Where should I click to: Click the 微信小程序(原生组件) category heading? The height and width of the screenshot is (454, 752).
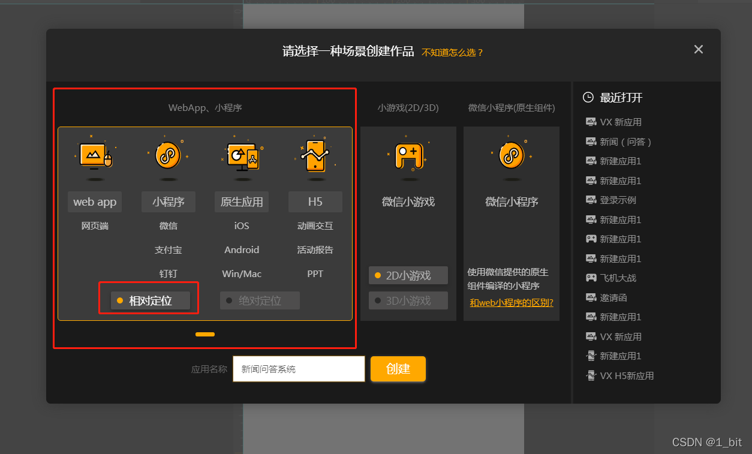point(512,108)
